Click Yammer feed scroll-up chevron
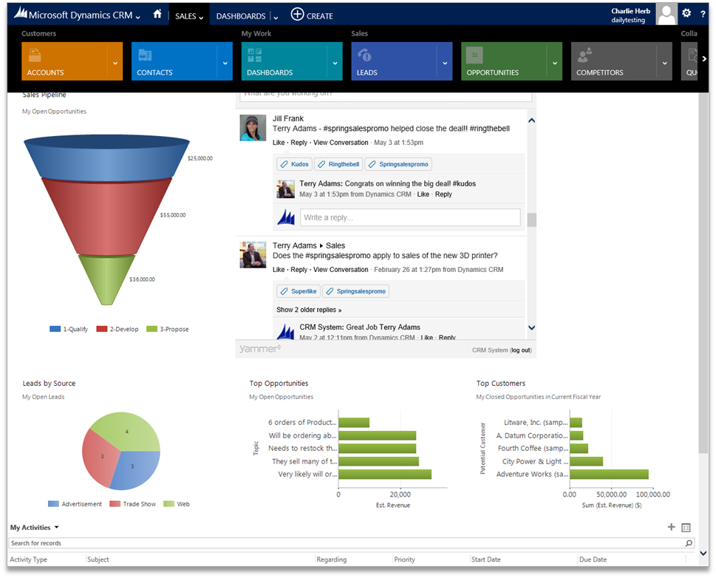Viewport: 716px width, 578px height. pyautogui.click(x=531, y=120)
